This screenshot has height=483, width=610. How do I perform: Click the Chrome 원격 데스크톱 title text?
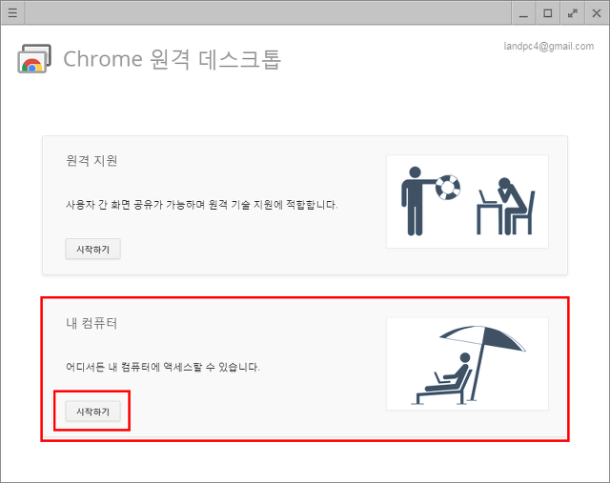[172, 59]
